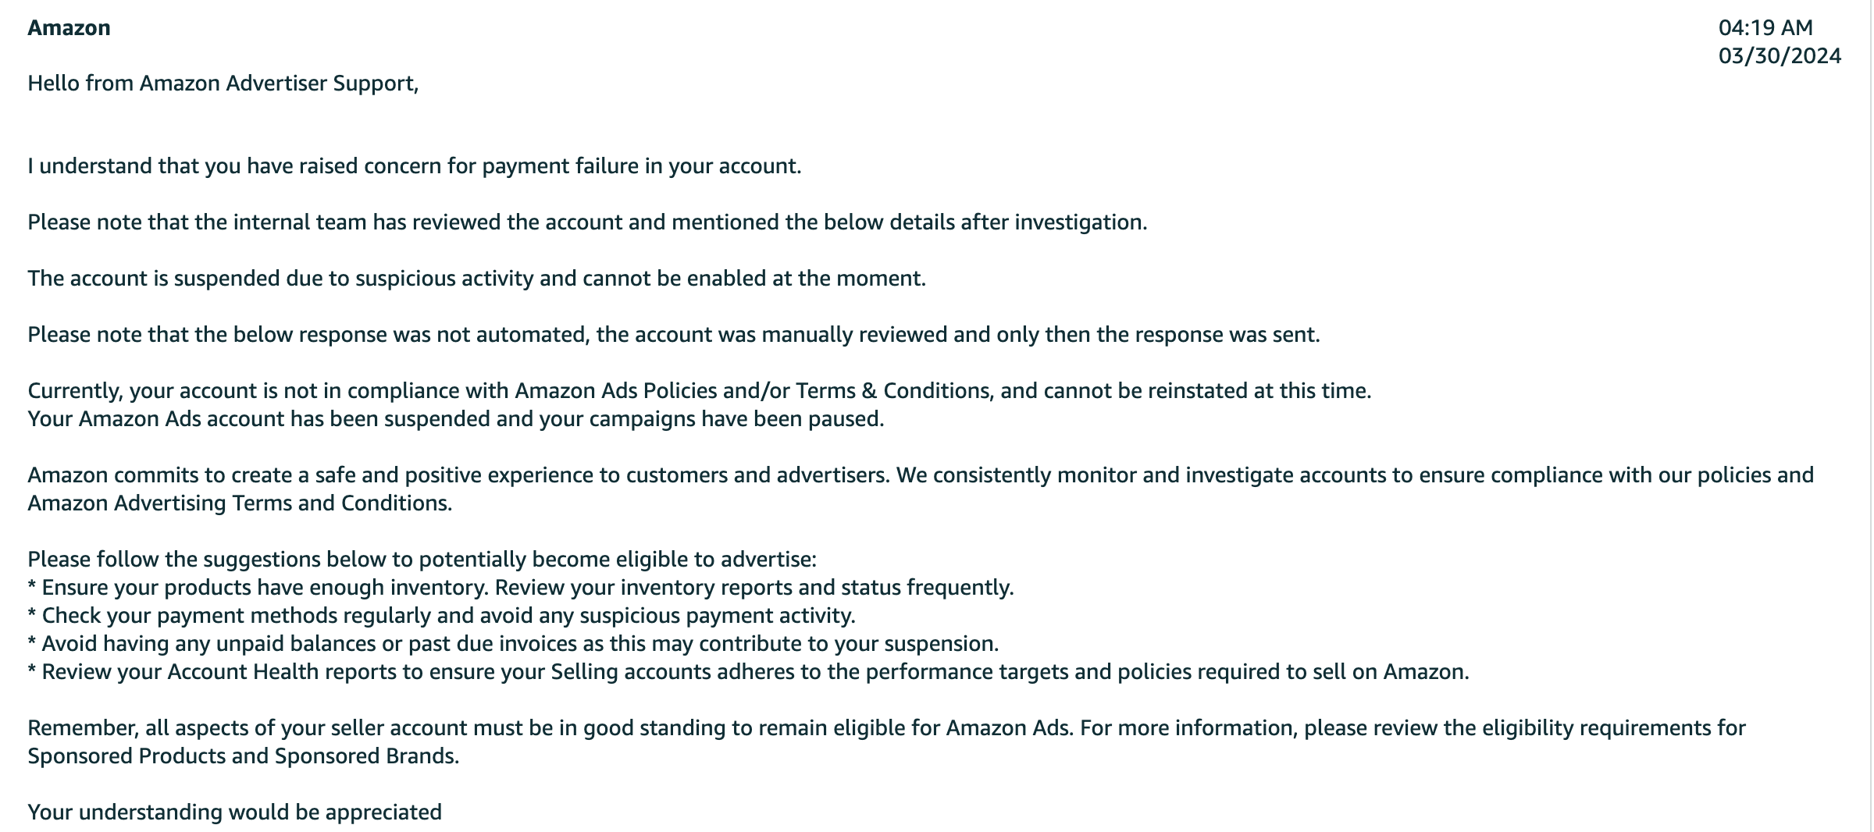Click the enough inventory bullet point
Image resolution: width=1874 pixels, height=832 pixels.
click(x=521, y=588)
